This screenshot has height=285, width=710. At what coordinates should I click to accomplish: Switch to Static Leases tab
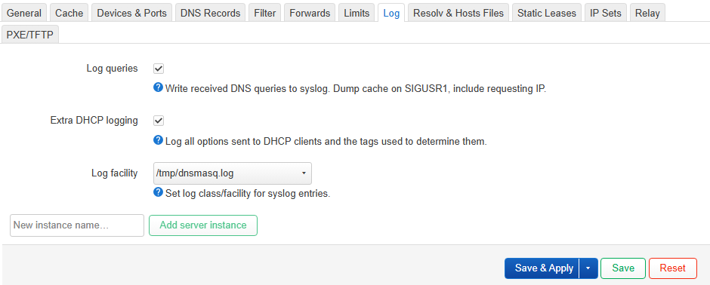(x=547, y=13)
